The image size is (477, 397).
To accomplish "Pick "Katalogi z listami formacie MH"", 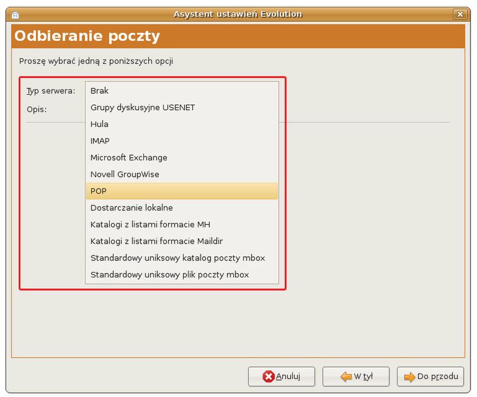I will [182, 224].
